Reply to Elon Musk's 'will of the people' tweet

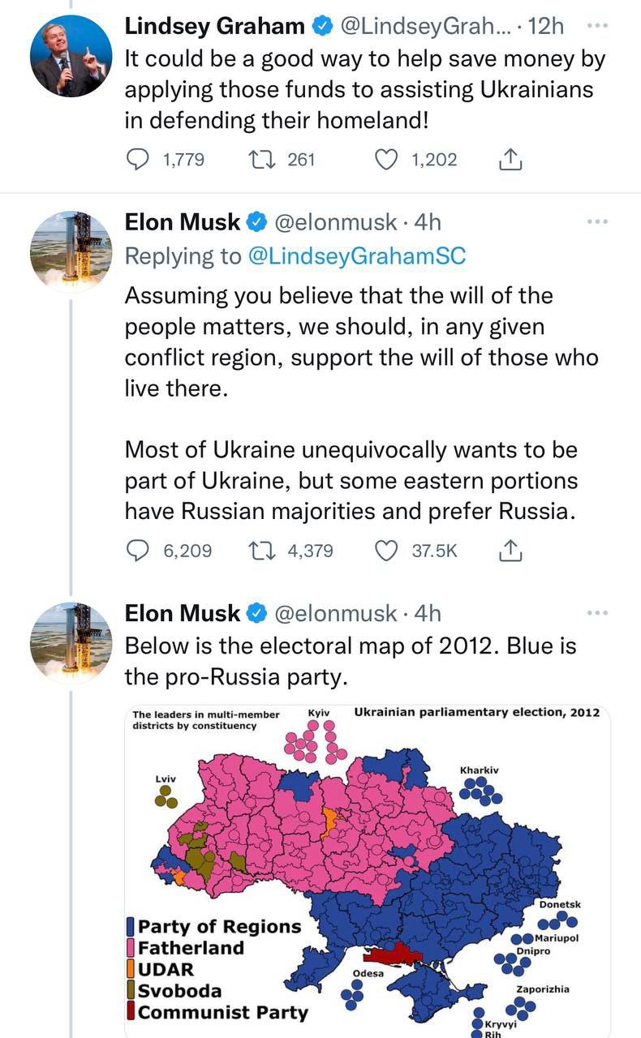pyautogui.click(x=140, y=551)
